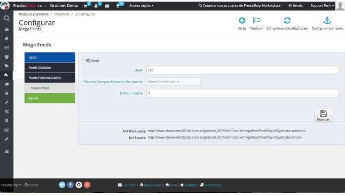Open Catalog icon in sidebar
This screenshot has height=195, width=345.
point(6,38)
